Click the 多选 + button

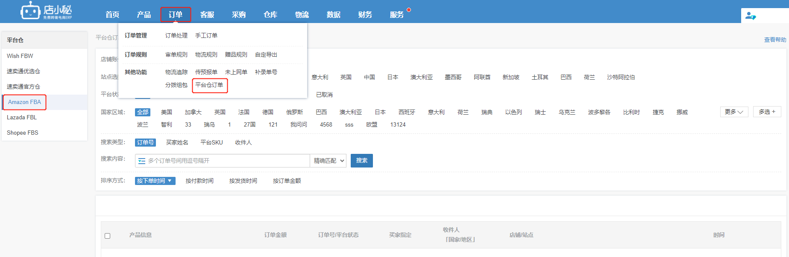(767, 112)
